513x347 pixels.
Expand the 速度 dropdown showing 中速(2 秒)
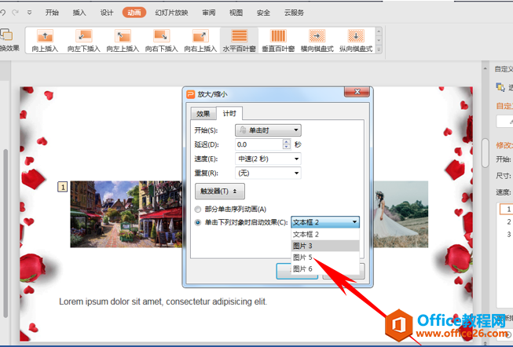point(268,159)
